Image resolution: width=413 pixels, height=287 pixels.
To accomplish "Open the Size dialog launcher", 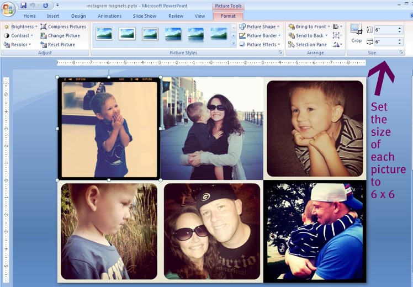I will 401,52.
